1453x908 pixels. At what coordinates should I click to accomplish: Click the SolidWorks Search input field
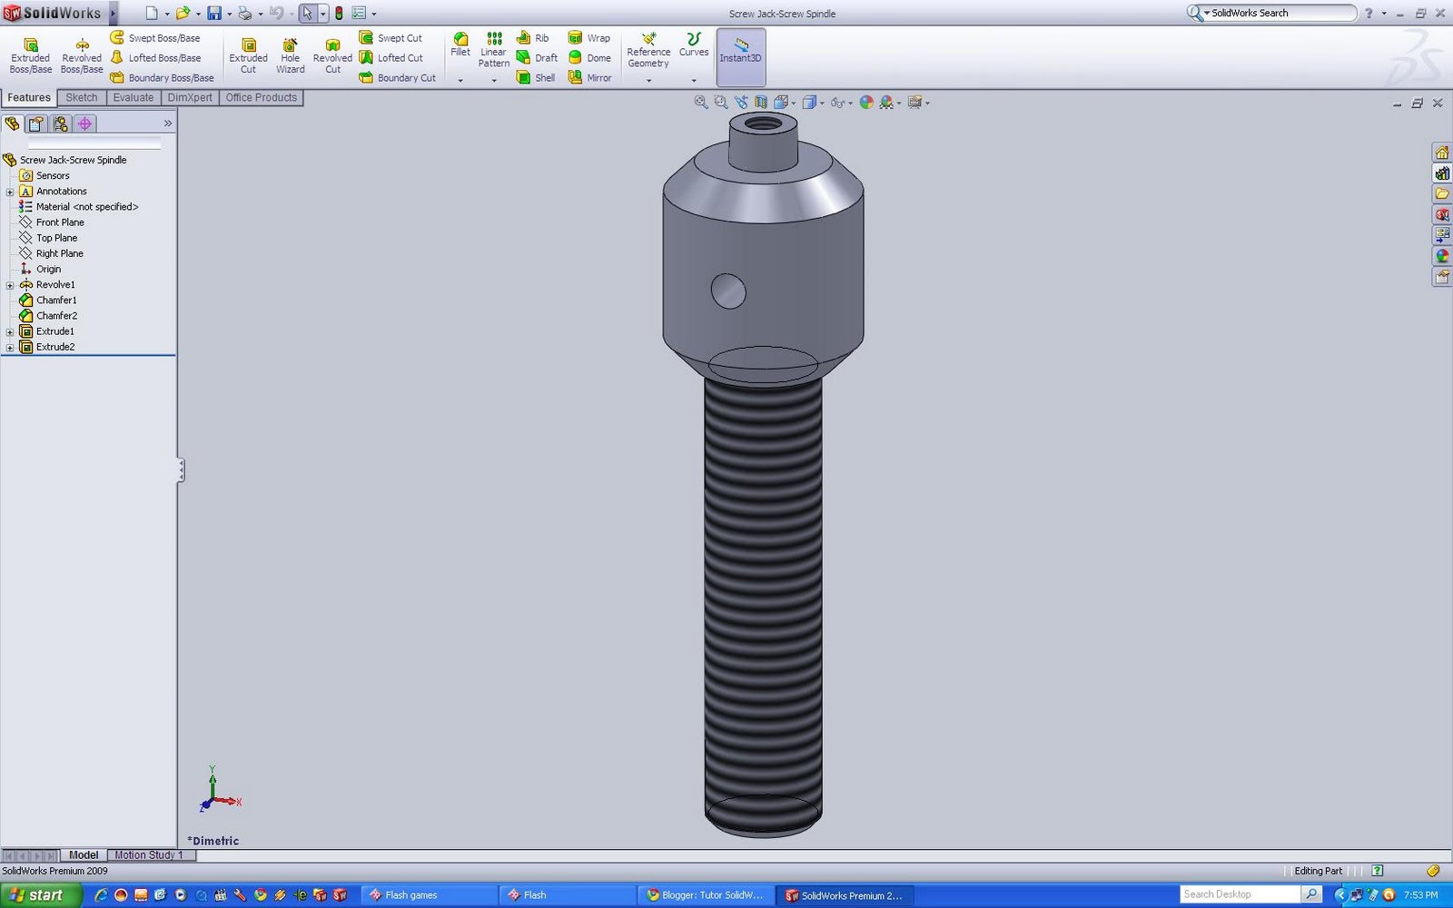1280,13
